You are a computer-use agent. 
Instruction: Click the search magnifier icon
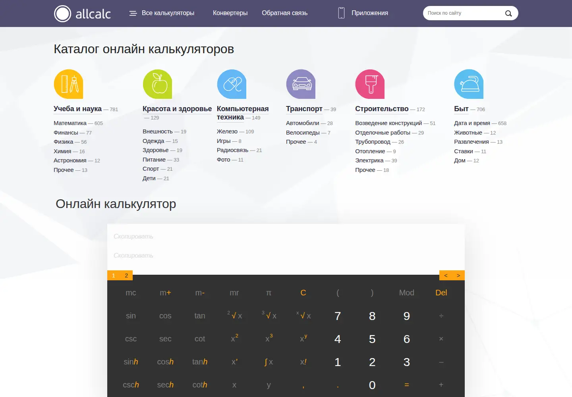click(x=508, y=13)
